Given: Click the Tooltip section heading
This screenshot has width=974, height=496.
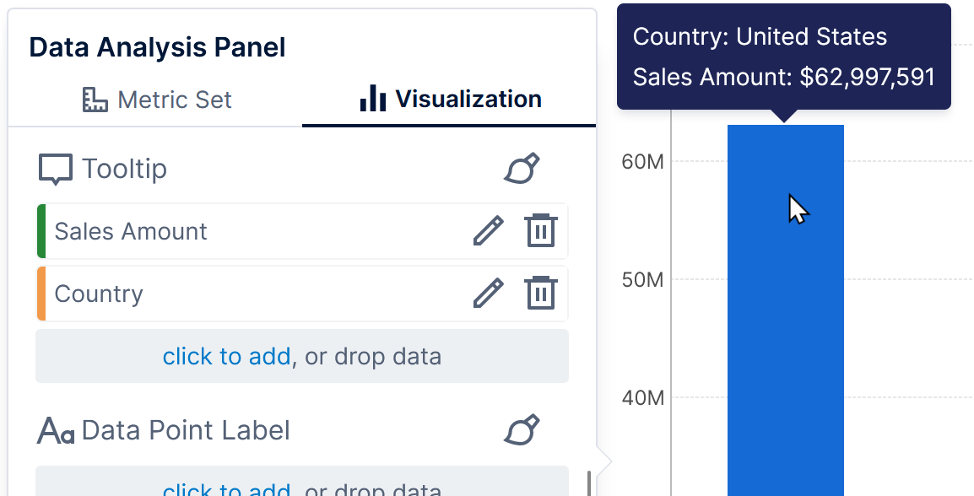Looking at the screenshot, I should pos(124,169).
